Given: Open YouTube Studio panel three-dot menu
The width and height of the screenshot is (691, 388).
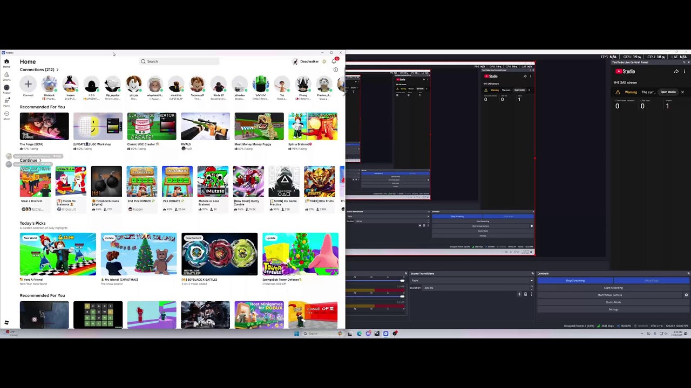Looking at the screenshot, I should pyautogui.click(x=685, y=71).
